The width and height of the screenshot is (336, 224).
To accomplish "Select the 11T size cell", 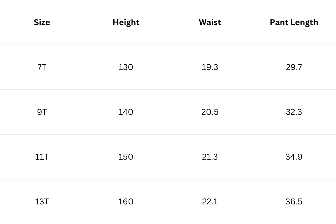I will (42, 157).
